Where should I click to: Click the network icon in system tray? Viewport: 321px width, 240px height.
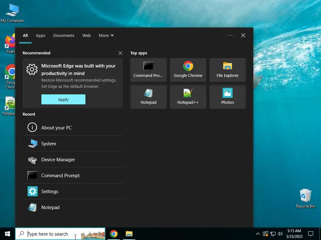[273, 234]
